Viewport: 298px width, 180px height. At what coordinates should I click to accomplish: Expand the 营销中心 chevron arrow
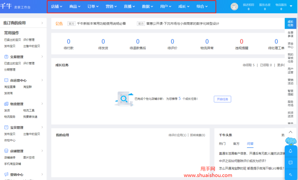pyautogui.click(x=42, y=174)
